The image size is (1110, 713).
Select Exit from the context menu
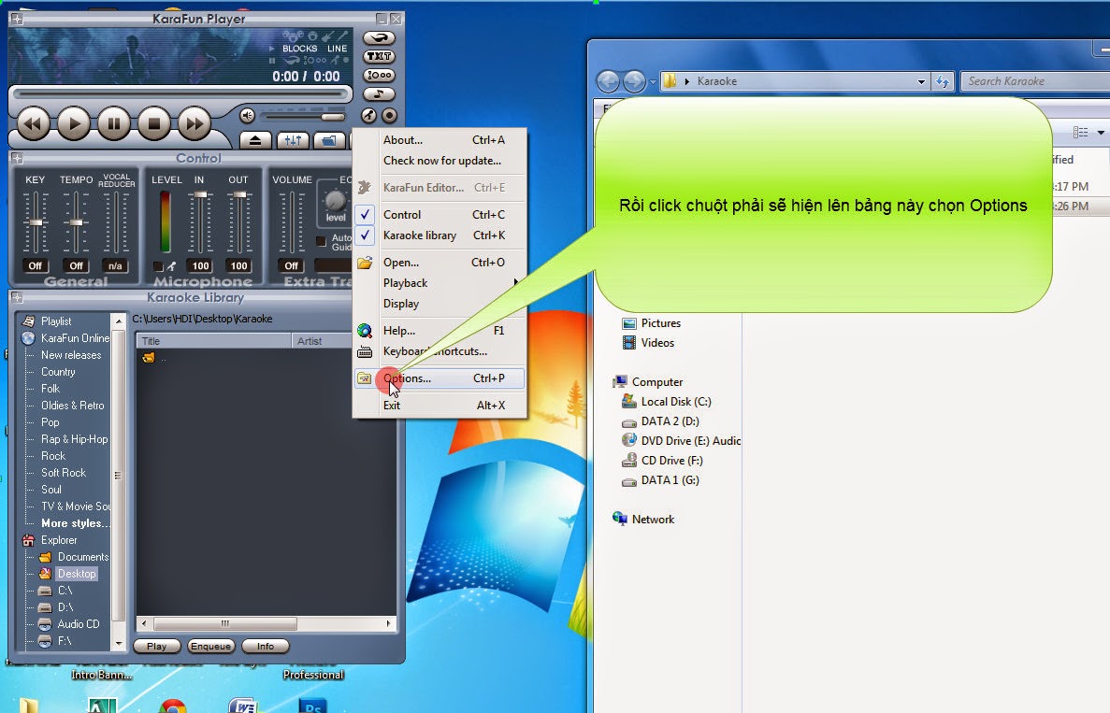440,406
